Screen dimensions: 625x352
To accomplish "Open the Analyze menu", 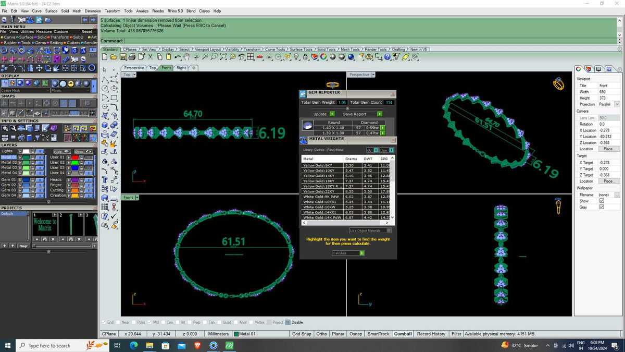I will pos(142,11).
